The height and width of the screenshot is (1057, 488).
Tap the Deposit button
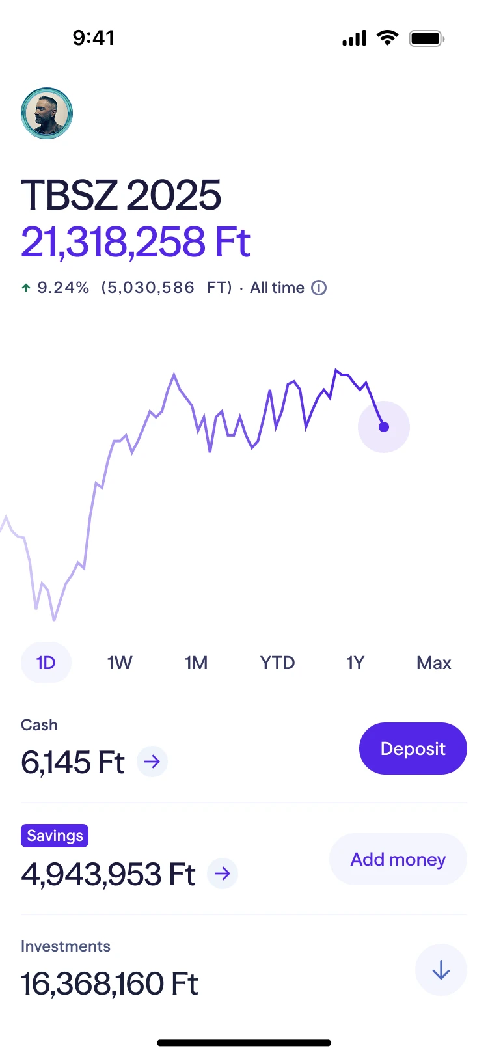pyautogui.click(x=413, y=748)
